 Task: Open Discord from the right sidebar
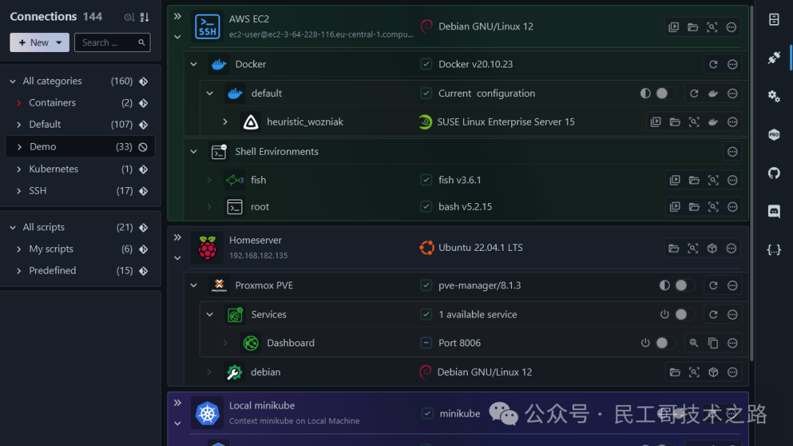click(x=773, y=211)
